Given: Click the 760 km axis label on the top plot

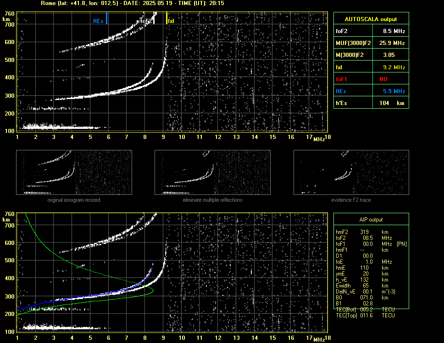Looking at the screenshot, I should click(10, 14).
